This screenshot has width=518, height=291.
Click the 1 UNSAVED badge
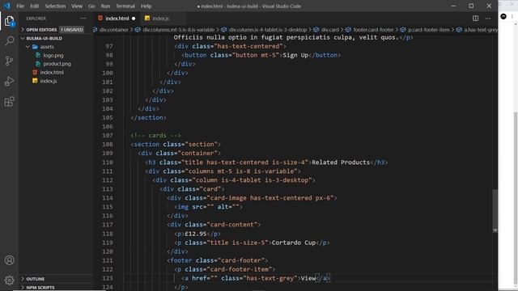[x=72, y=30]
